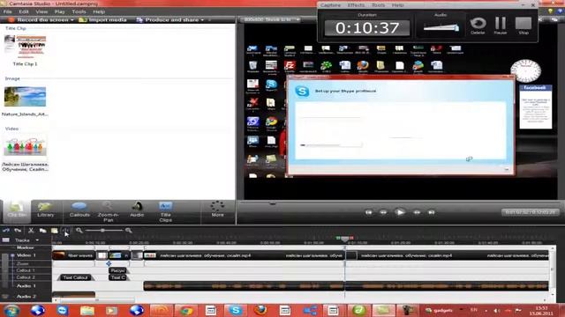Open the Library tab
This screenshot has width=565, height=317.
click(x=45, y=210)
